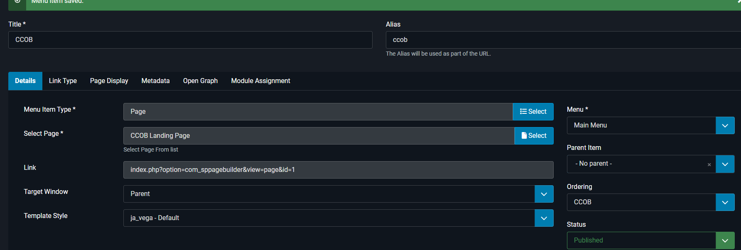The image size is (741, 250).
Task: Focus the Alias input field
Action: [x=561, y=40]
